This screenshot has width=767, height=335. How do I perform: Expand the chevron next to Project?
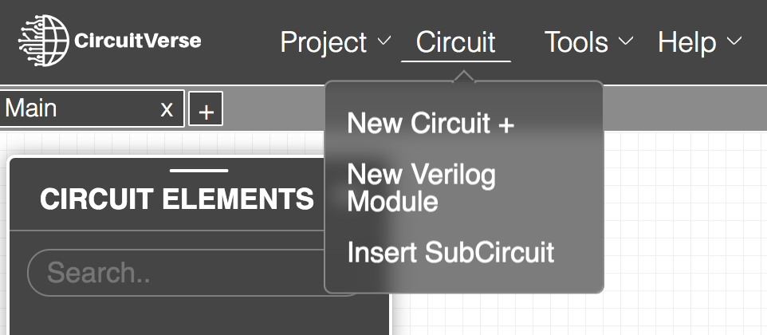point(383,41)
